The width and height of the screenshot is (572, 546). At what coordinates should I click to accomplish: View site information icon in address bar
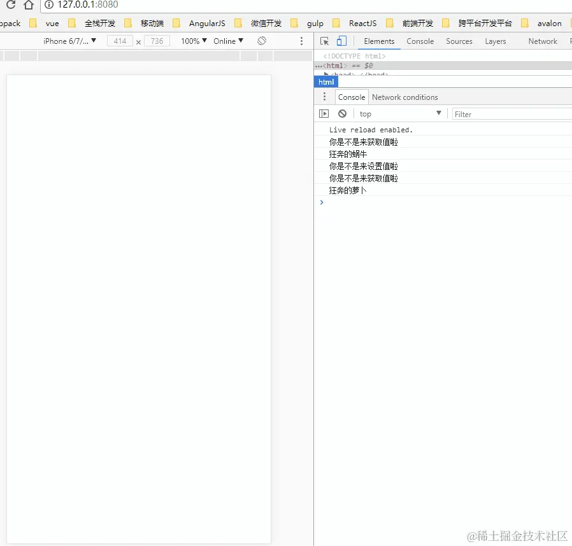coord(49,4)
